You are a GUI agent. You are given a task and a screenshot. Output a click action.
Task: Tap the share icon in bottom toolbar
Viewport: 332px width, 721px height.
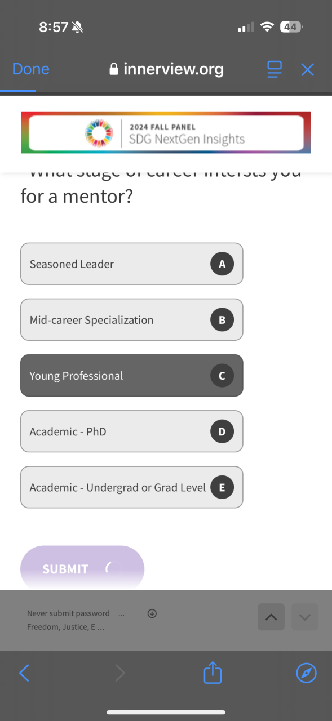(x=213, y=673)
